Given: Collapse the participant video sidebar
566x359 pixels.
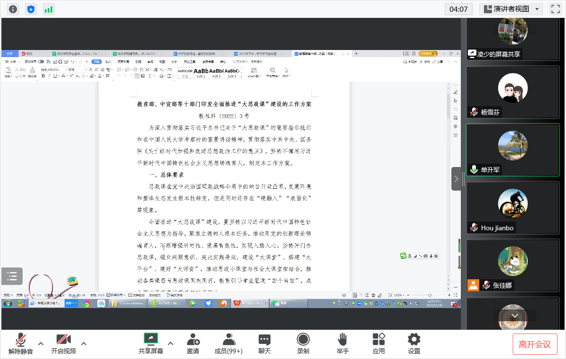Looking at the screenshot, I should 456,179.
